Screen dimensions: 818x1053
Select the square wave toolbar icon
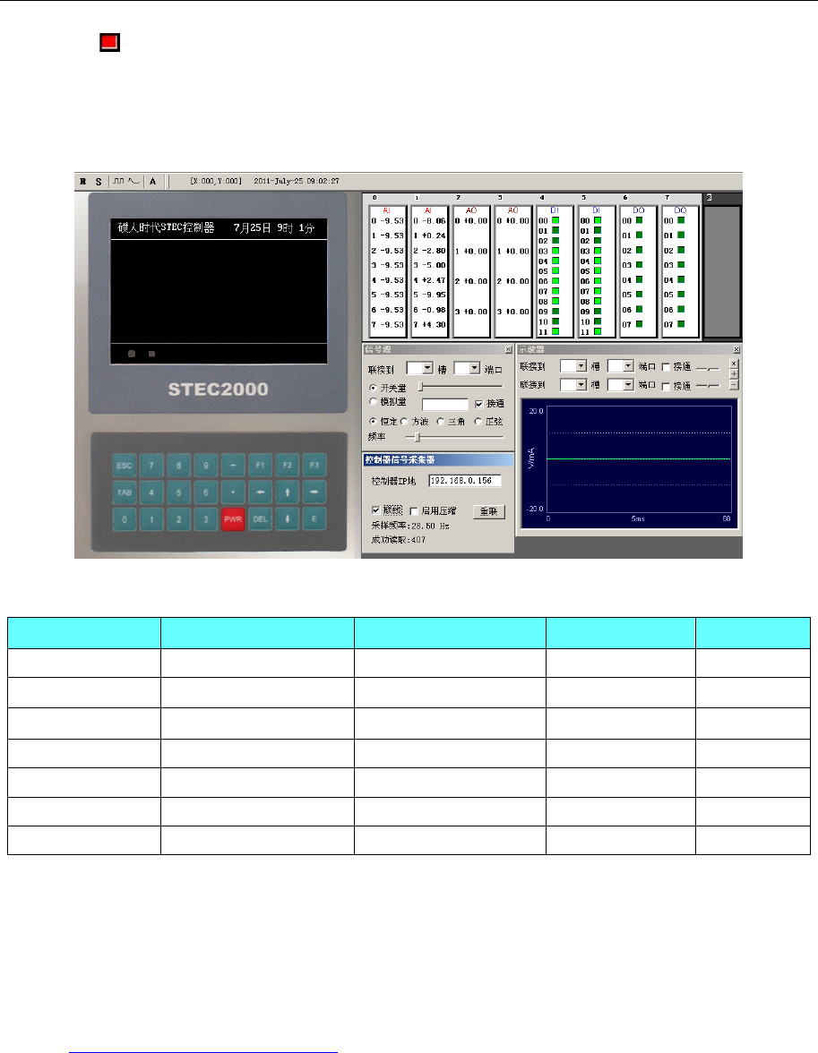click(119, 181)
